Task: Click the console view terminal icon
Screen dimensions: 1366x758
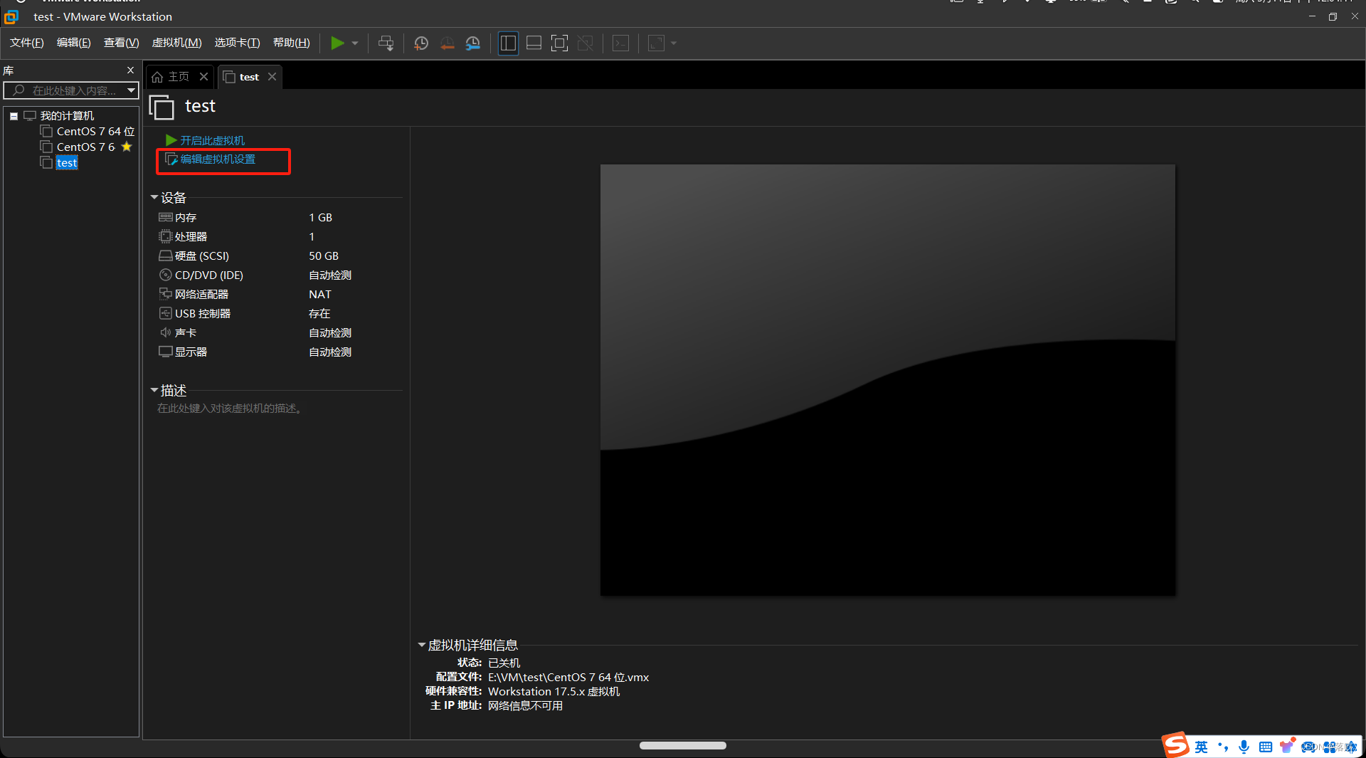Action: 620,43
